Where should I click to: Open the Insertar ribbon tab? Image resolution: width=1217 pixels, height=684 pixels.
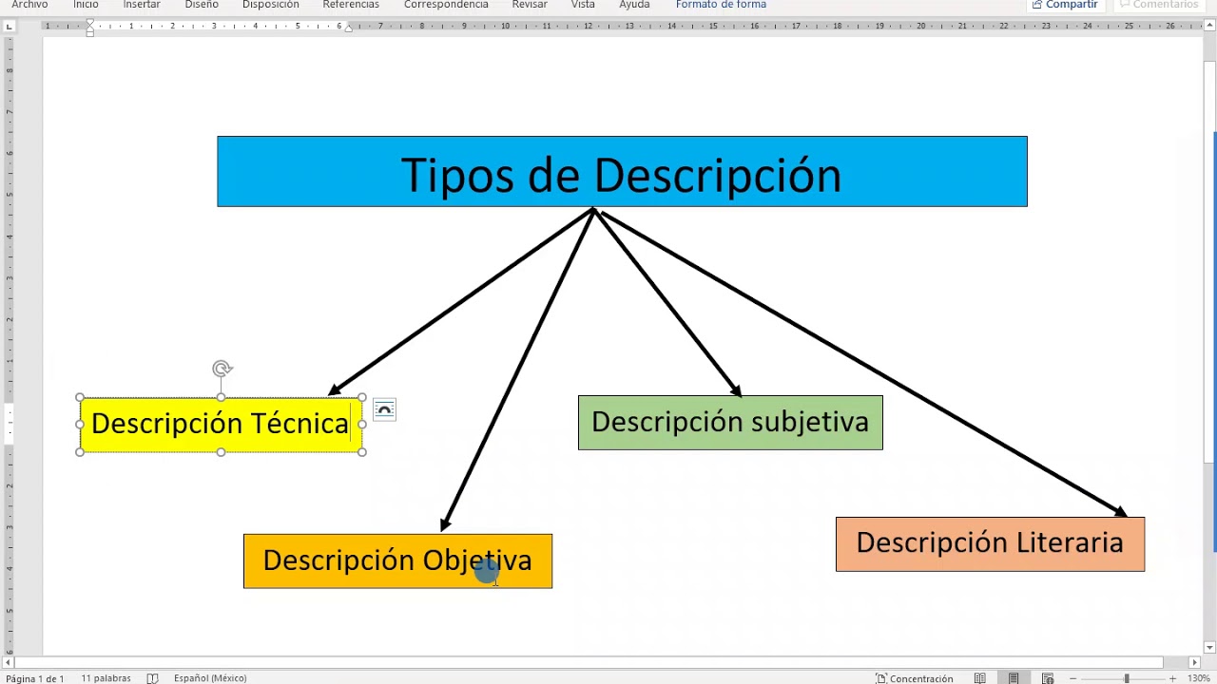click(142, 5)
